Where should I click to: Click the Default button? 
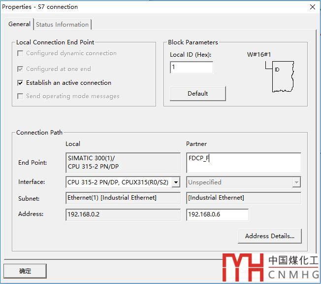point(198,94)
